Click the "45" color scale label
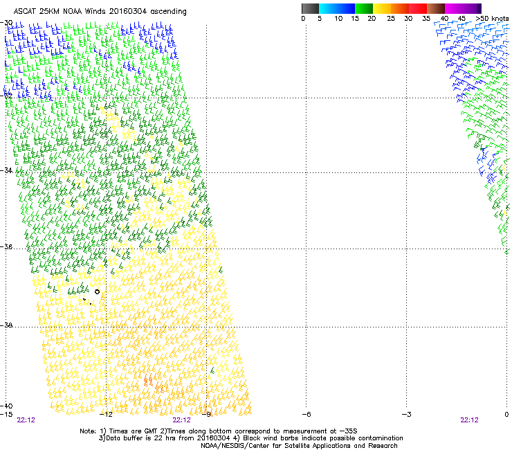The width and height of the screenshot is (512, 450). (x=461, y=19)
